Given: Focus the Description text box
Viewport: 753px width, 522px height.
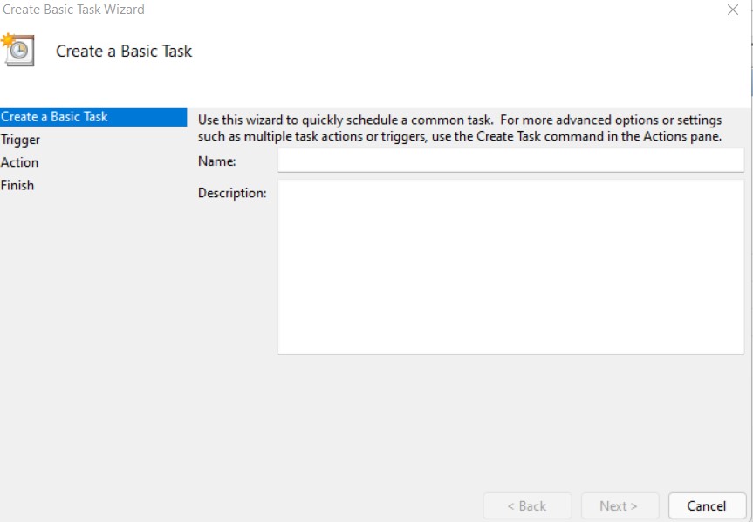Looking at the screenshot, I should (x=510, y=266).
